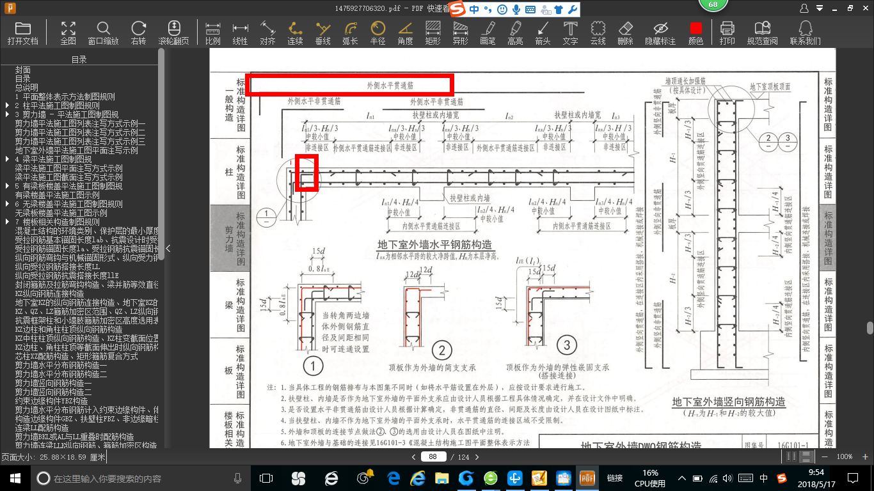This screenshot has width=874, height=491.
Task: Open Task View on the taskbar
Action: pyautogui.click(x=266, y=478)
